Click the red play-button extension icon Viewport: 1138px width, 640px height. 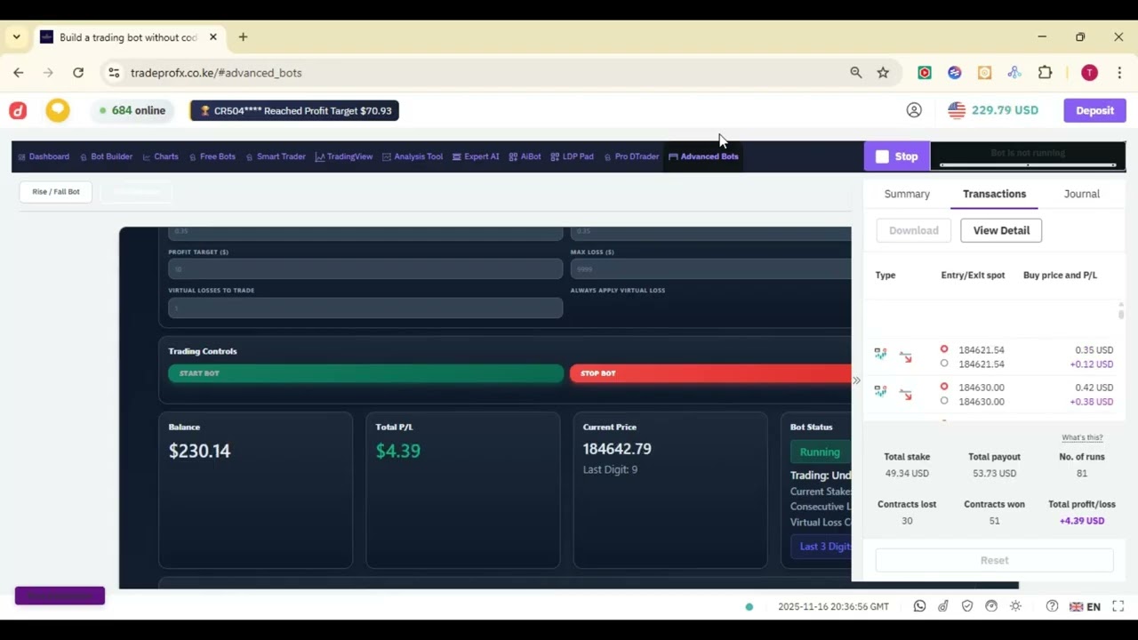pyautogui.click(x=925, y=73)
